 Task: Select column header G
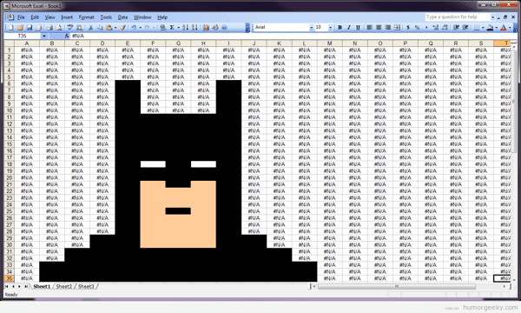pos(178,43)
